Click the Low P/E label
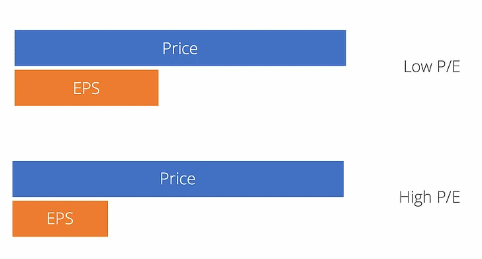482x259 pixels. 432,66
